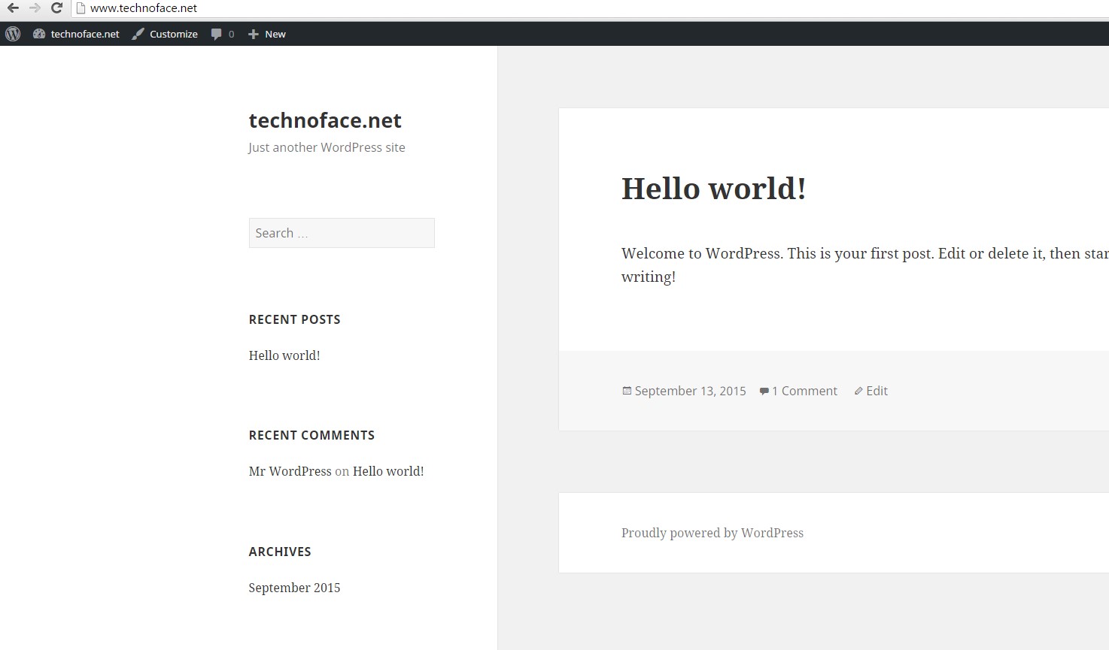Click the browser forward arrow

(35, 8)
